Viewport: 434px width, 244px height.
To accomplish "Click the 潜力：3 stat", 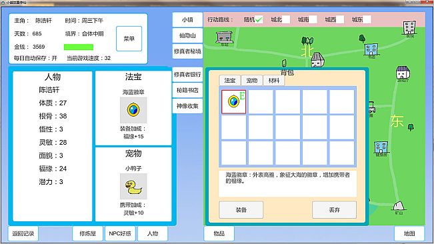I will point(51,182).
